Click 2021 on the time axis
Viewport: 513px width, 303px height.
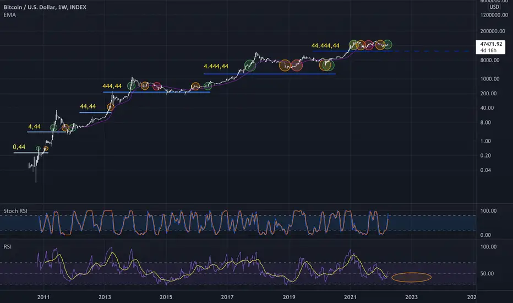click(x=350, y=297)
